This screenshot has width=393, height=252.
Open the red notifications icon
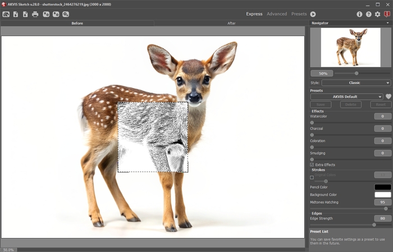coord(387,14)
